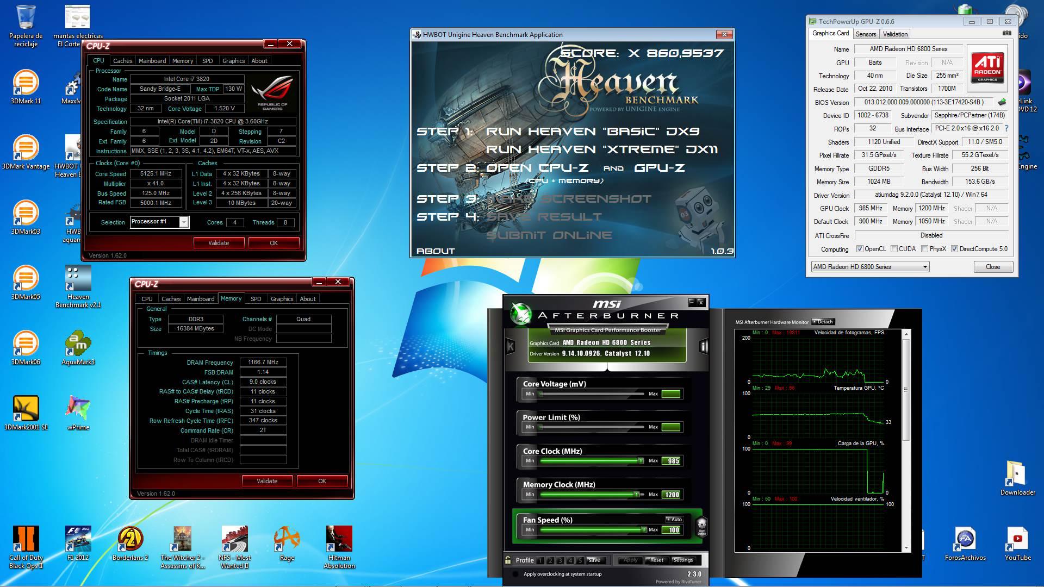Open the 3DMark2001 SE desktop shortcut
Viewport: 1044px width, 587px height.
26,413
